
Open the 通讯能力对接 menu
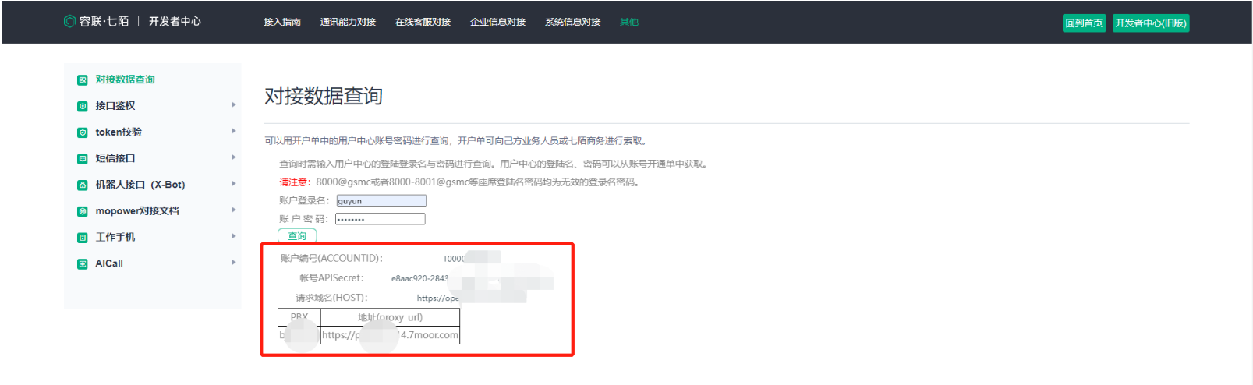pyautogui.click(x=348, y=23)
